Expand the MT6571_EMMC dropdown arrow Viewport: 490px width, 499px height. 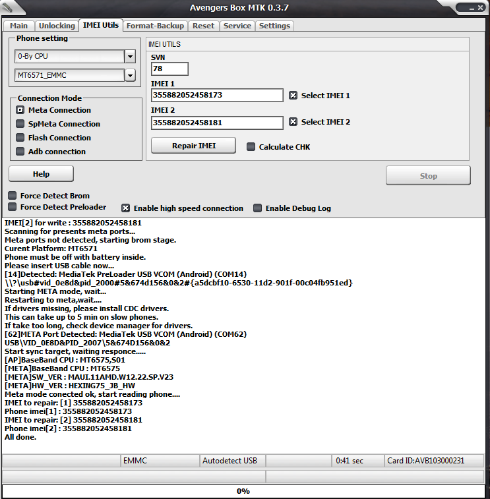point(130,75)
